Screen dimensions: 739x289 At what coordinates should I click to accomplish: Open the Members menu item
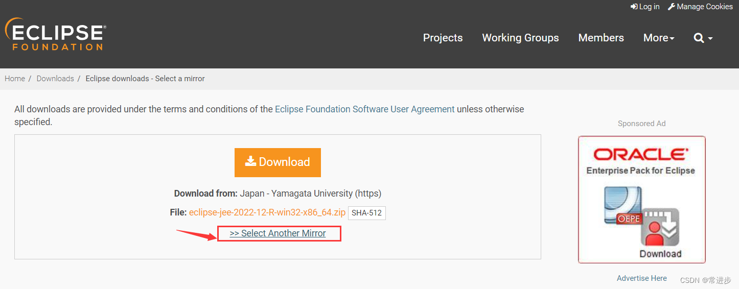(x=601, y=38)
